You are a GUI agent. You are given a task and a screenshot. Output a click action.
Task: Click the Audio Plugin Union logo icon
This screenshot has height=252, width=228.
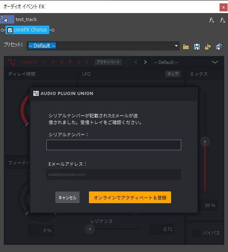[x=36, y=93]
